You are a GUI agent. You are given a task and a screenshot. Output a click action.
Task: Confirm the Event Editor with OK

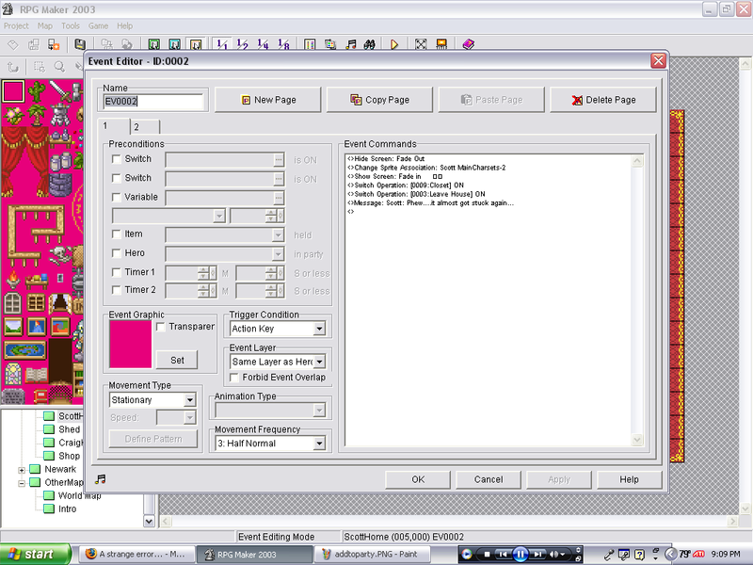418,479
